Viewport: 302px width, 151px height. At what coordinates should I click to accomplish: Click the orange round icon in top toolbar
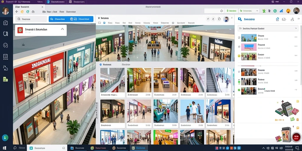coord(288,11)
